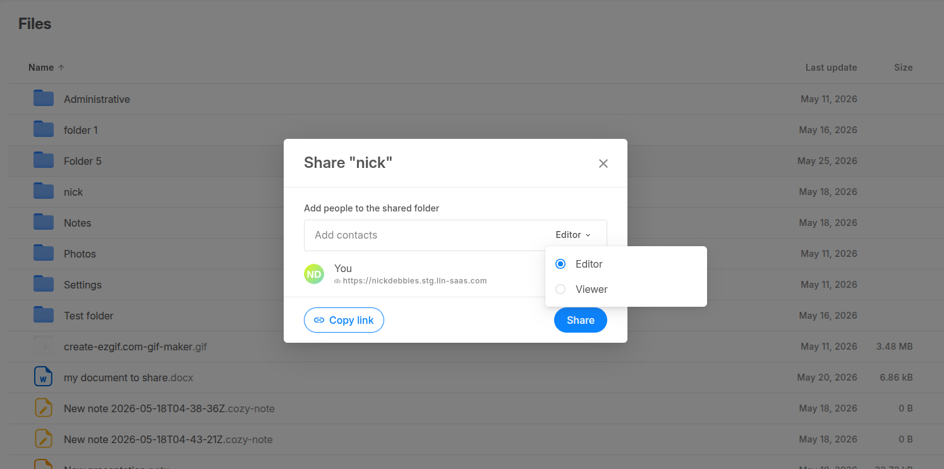Sort by the Name column arrow
Viewport: 944px width, 469px height.
click(61, 68)
